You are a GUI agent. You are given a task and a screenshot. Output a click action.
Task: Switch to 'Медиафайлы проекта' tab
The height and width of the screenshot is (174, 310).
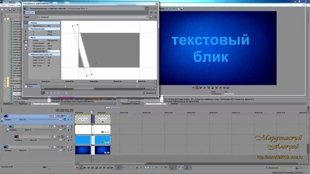(130, 103)
